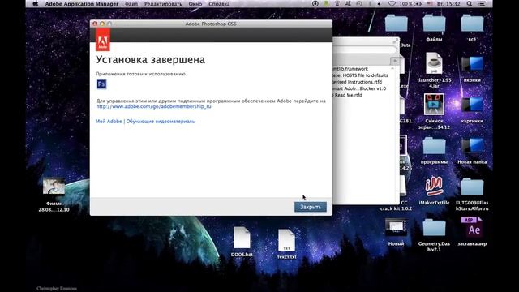Open the Мой Adobe link
The height and width of the screenshot is (292, 519).
pos(109,122)
